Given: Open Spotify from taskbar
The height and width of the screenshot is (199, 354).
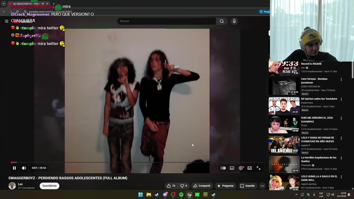Looking at the screenshot, I should click(181, 195).
